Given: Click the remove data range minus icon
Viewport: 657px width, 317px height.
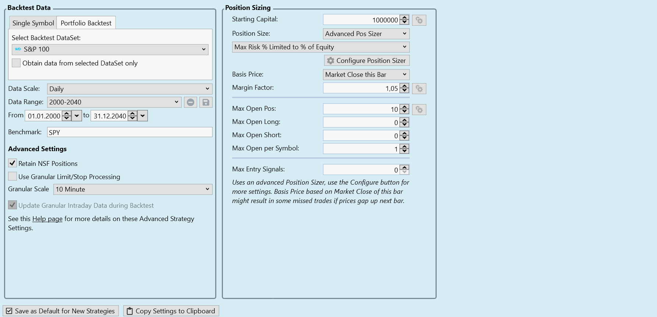Looking at the screenshot, I should (x=191, y=102).
